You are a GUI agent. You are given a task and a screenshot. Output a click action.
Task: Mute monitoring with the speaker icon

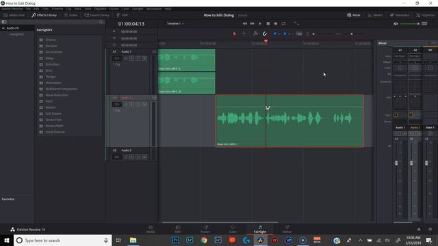point(396,24)
